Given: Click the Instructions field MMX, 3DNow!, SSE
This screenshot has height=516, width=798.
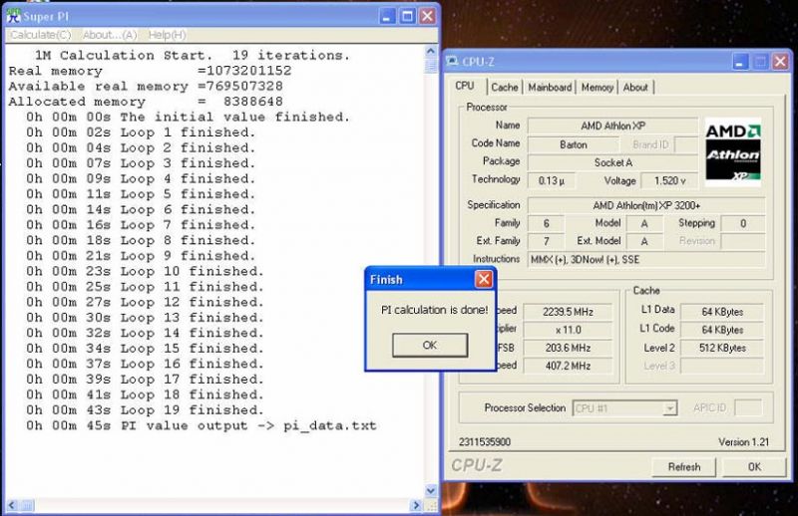Looking at the screenshot, I should [646, 260].
